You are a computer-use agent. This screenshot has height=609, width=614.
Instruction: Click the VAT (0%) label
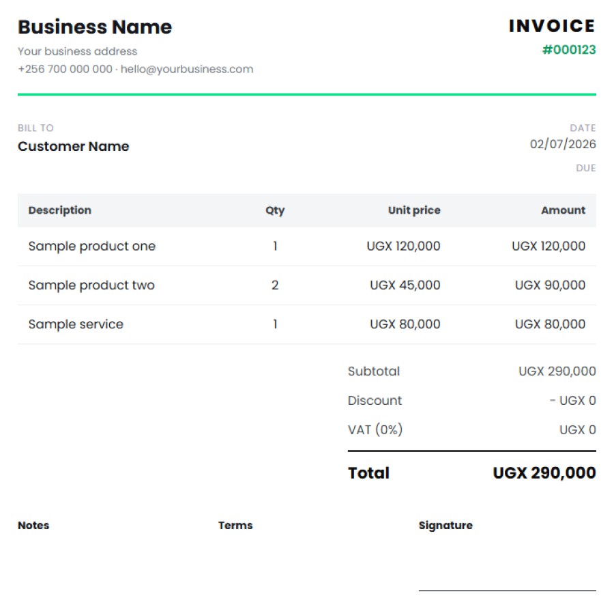[375, 430]
